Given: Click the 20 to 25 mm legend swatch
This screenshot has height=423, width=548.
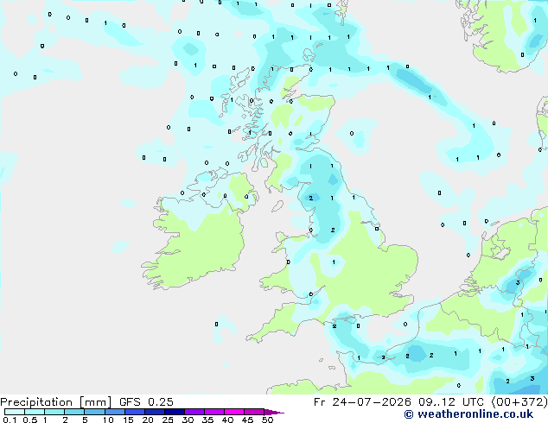Looking at the screenshot, I should [154, 412].
